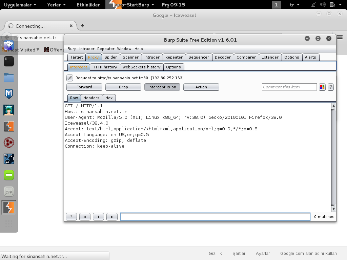Image resolution: width=347 pixels, height=260 pixels.
Task: Expand the system menu arrow in top bar
Action: click(x=340, y=5)
